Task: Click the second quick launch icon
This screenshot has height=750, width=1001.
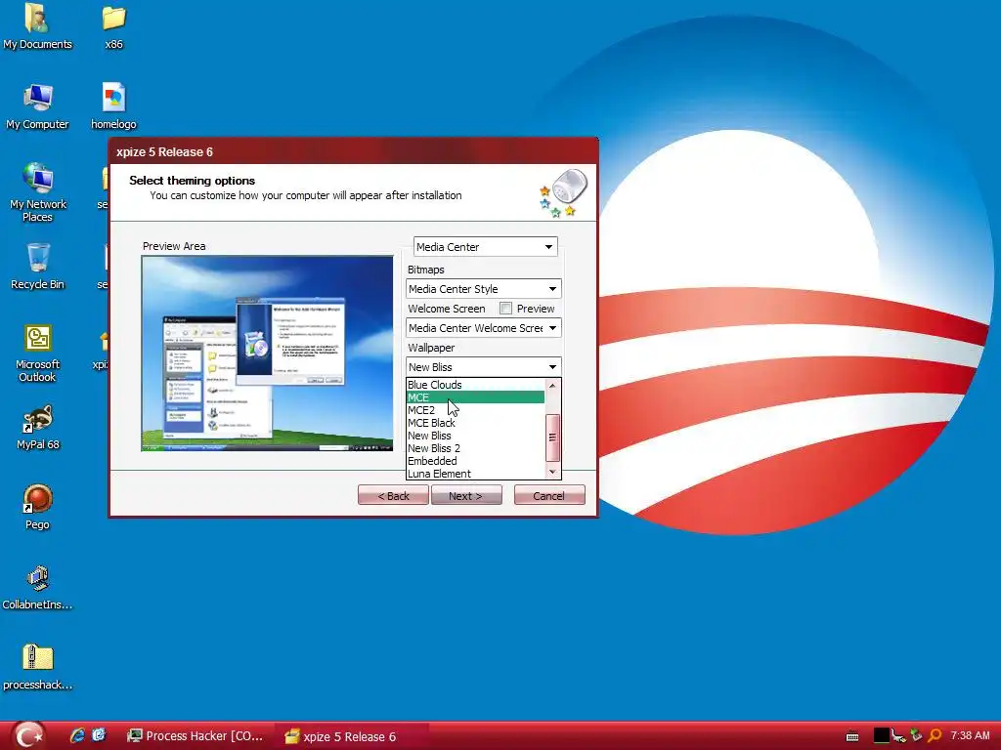Action: click(99, 736)
